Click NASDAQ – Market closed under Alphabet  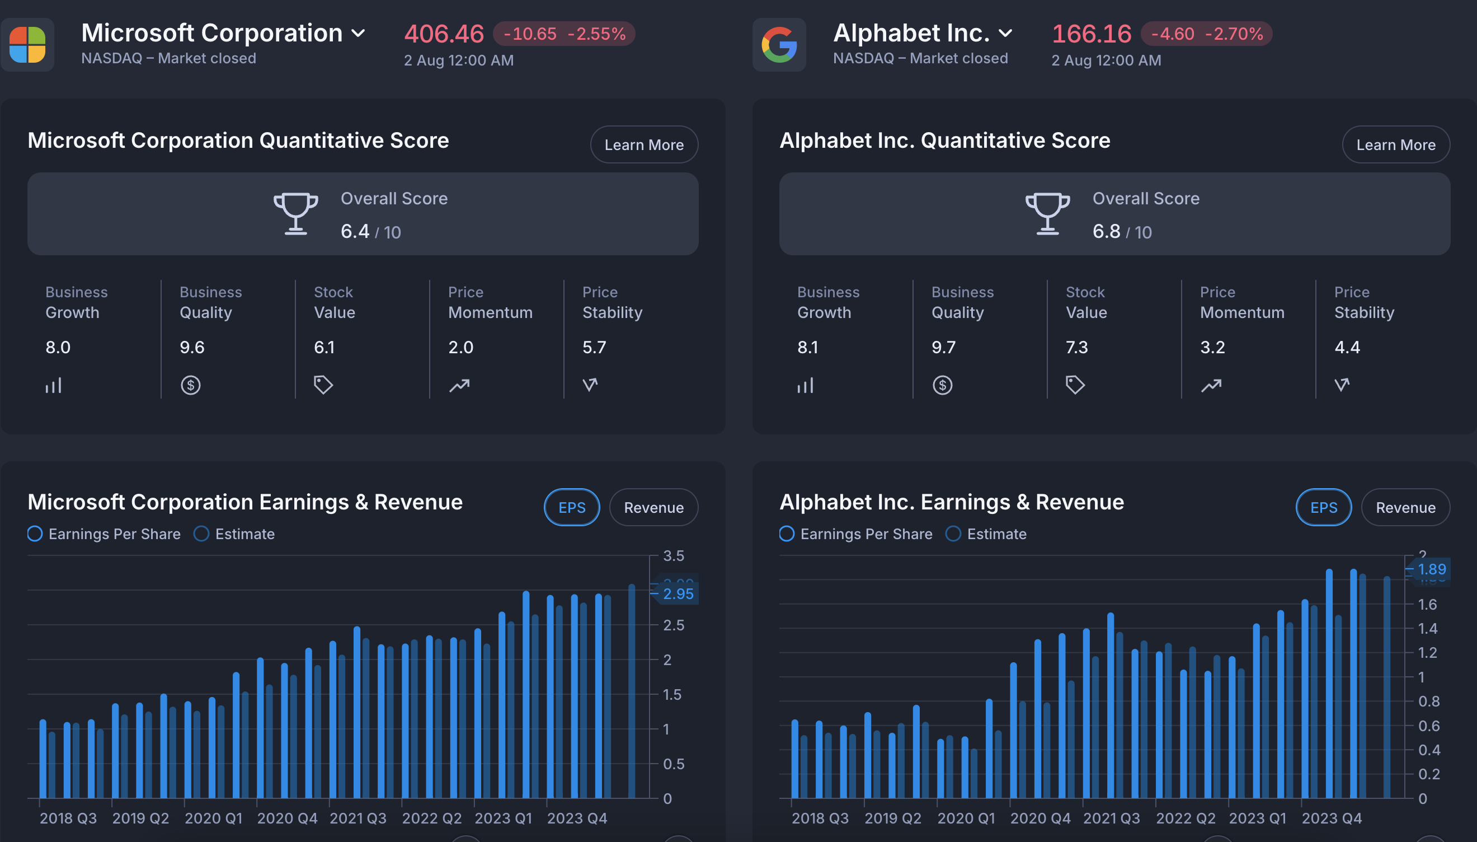click(920, 58)
